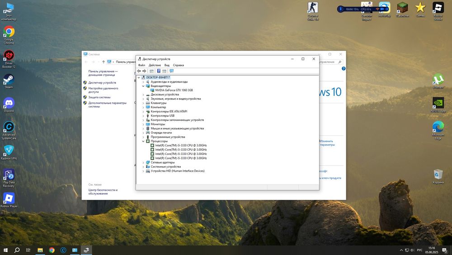
Task: Open File Explorer from taskbar
Action: pyautogui.click(x=40, y=250)
